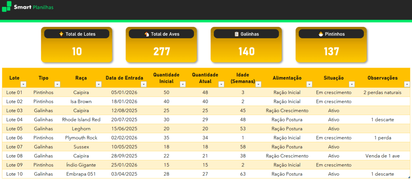Select cell Lote 05
Viewport: 412px width, 179px height.
[14, 129]
